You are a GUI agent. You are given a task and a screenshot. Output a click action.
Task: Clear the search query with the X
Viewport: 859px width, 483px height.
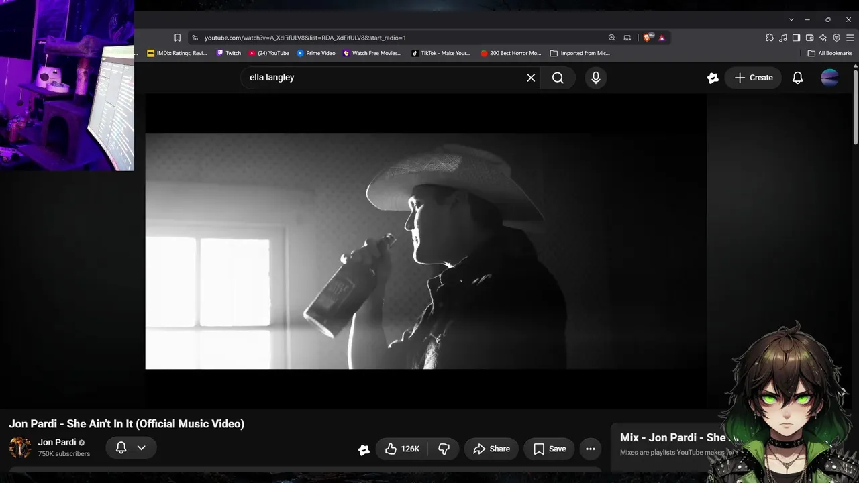[531, 78]
